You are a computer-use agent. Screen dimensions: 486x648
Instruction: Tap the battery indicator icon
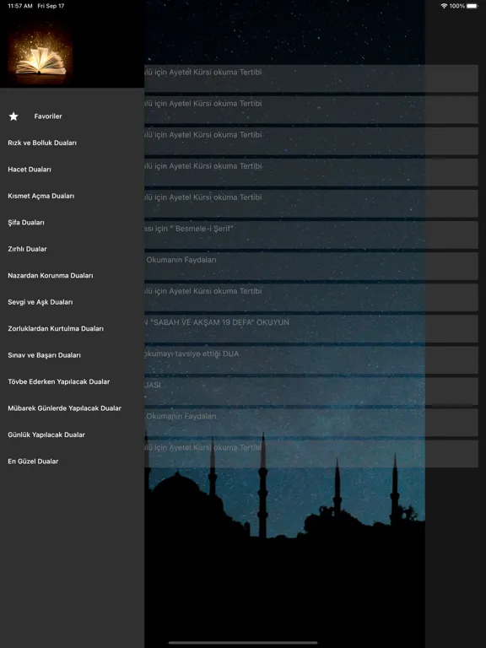tap(472, 6)
